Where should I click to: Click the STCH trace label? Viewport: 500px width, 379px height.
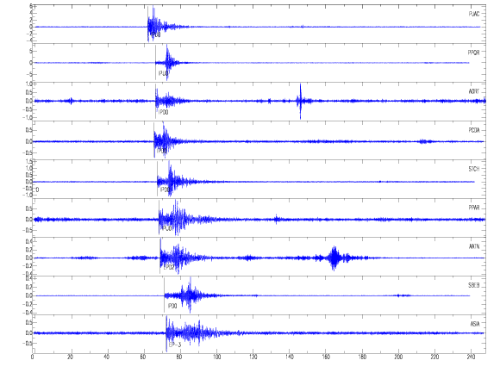click(474, 169)
